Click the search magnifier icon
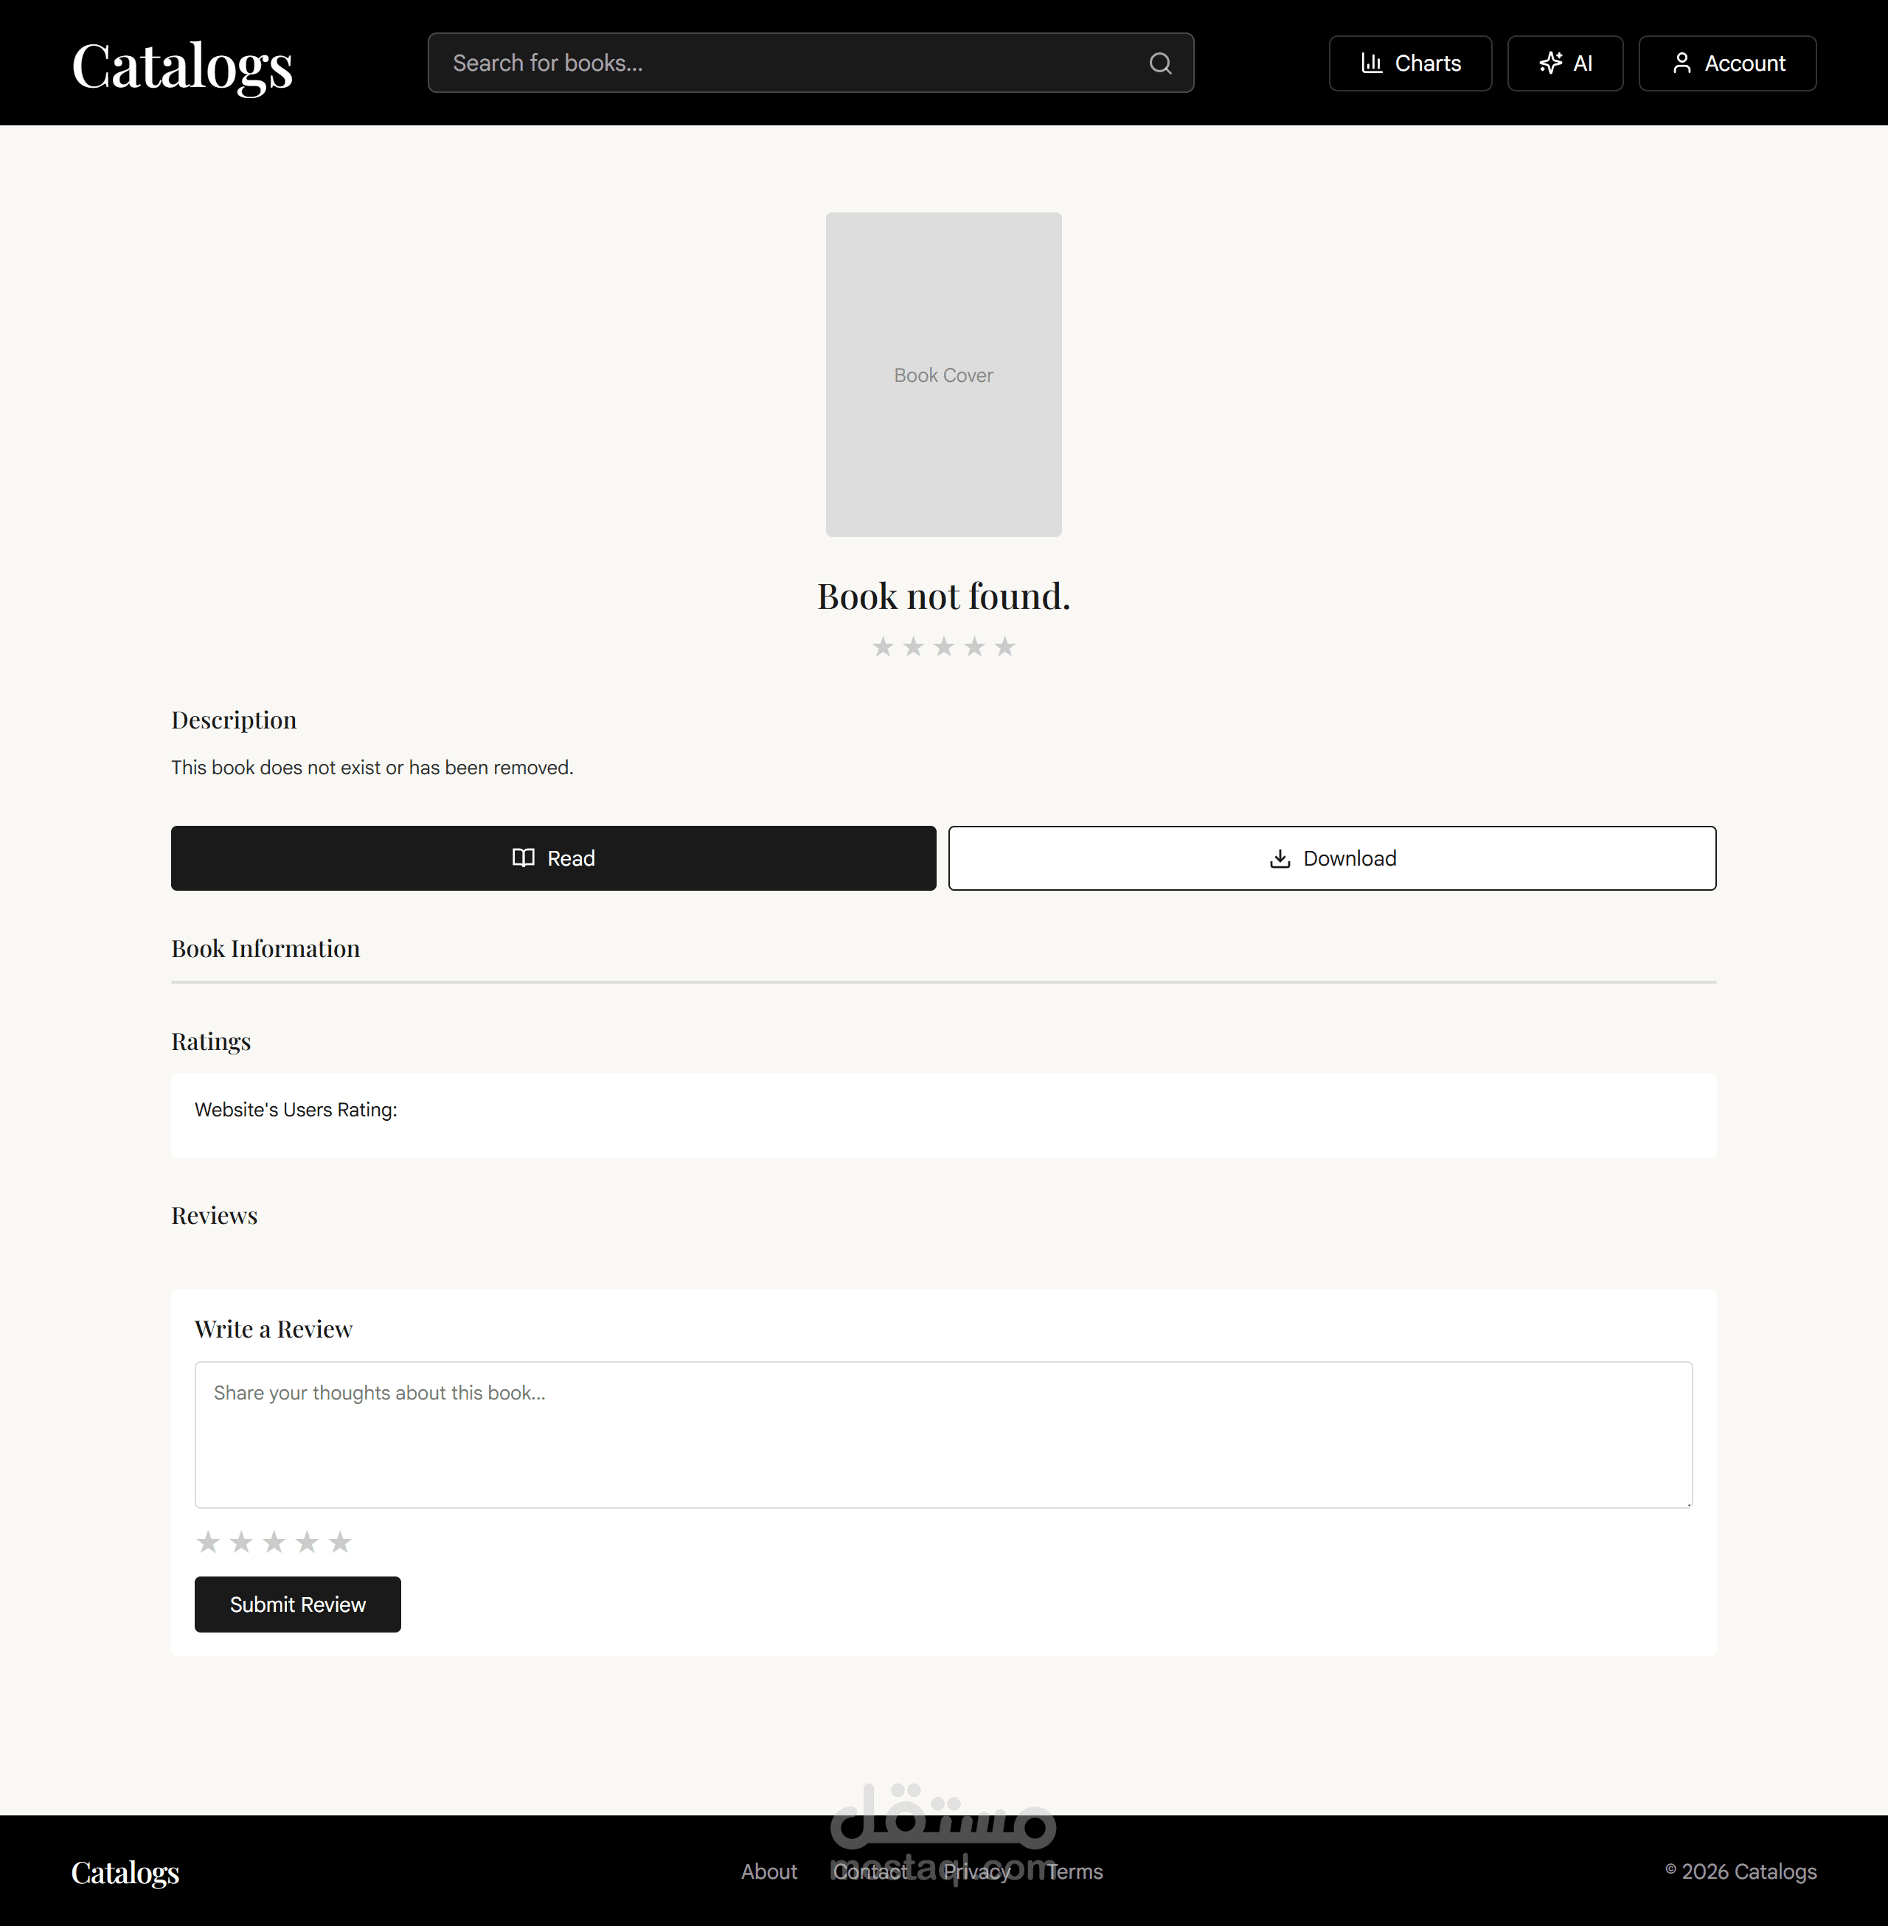This screenshot has width=1888, height=1926. [x=1160, y=63]
